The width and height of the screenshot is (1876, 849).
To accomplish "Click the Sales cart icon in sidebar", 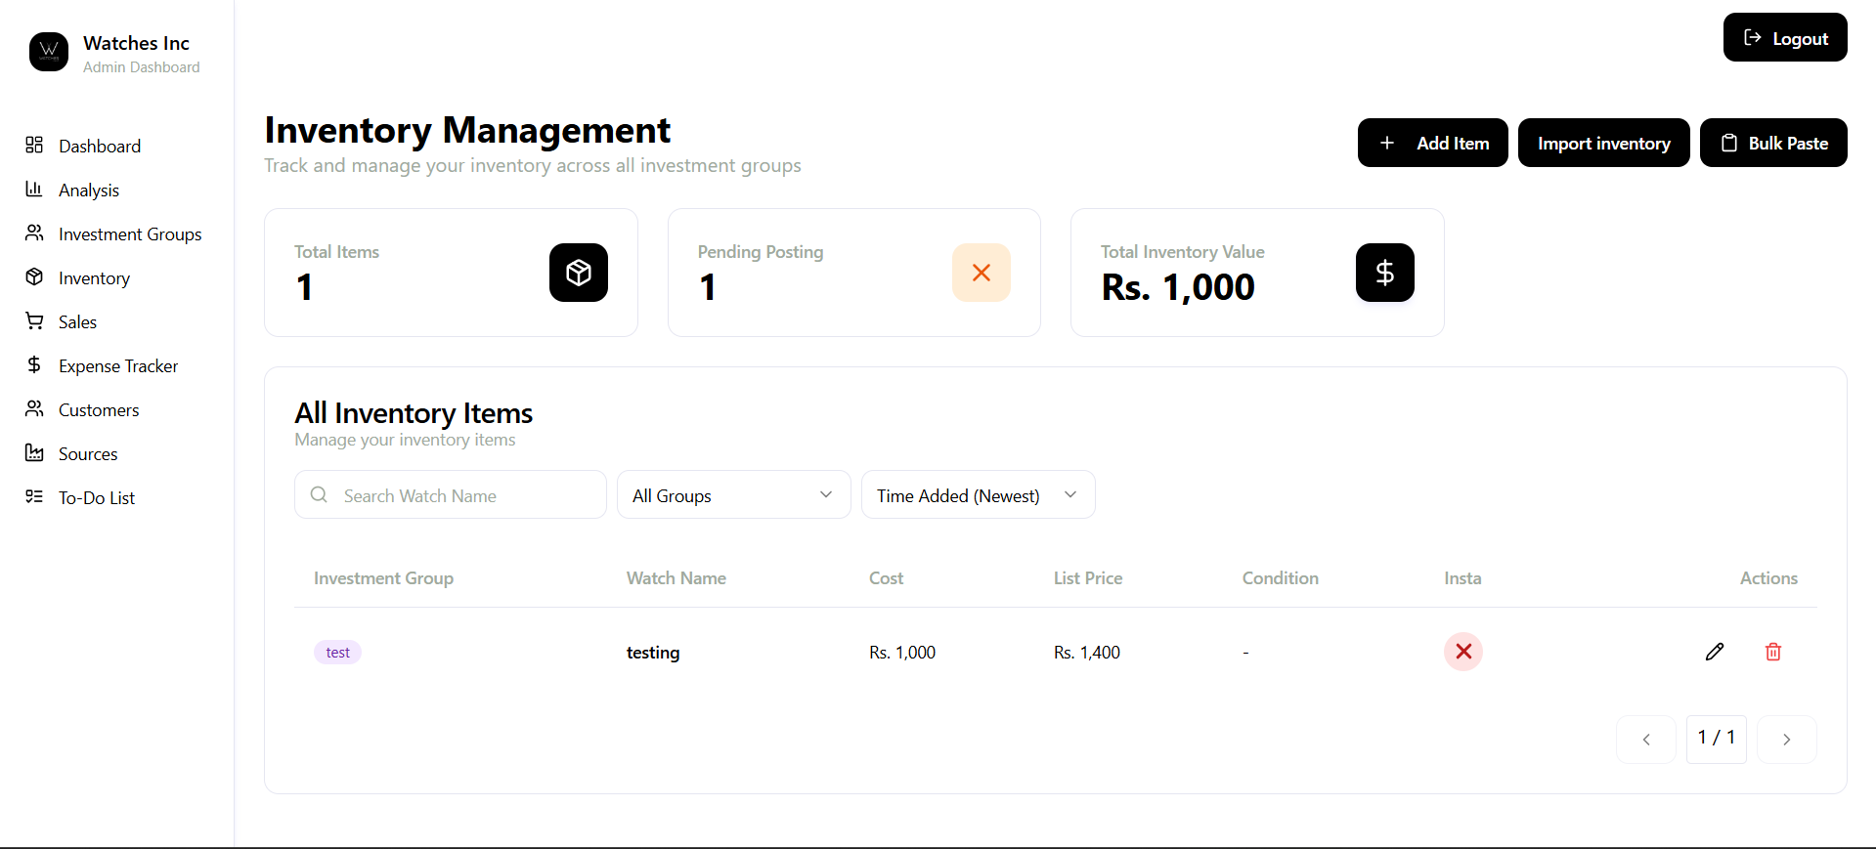I will click(34, 320).
